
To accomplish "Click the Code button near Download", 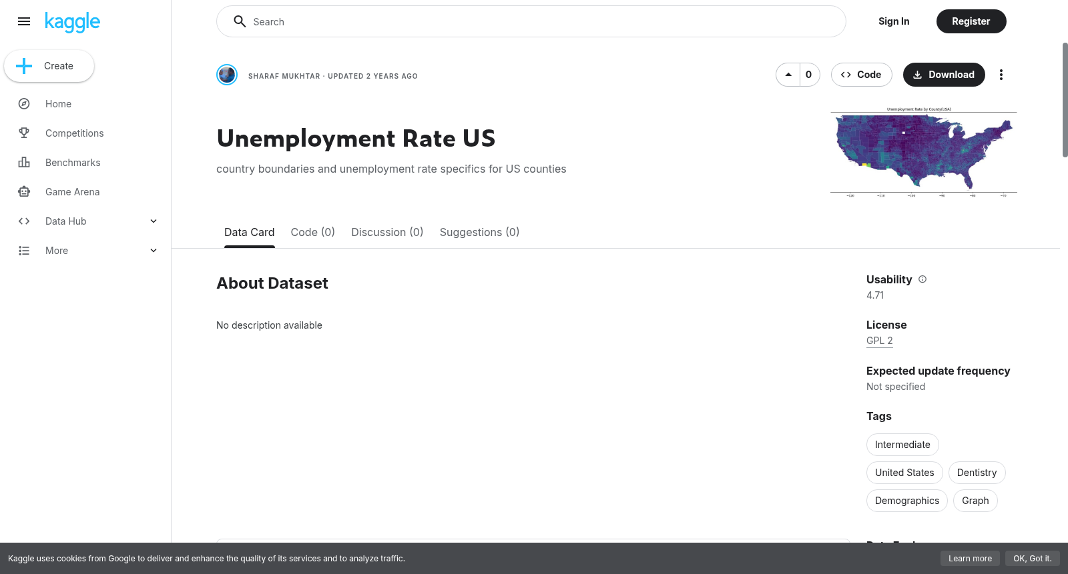I will pos(861,75).
